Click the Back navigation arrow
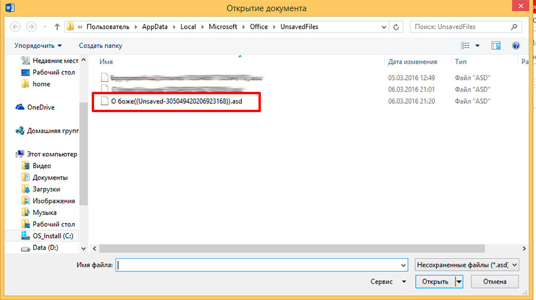The width and height of the screenshot is (536, 300). tap(15, 27)
